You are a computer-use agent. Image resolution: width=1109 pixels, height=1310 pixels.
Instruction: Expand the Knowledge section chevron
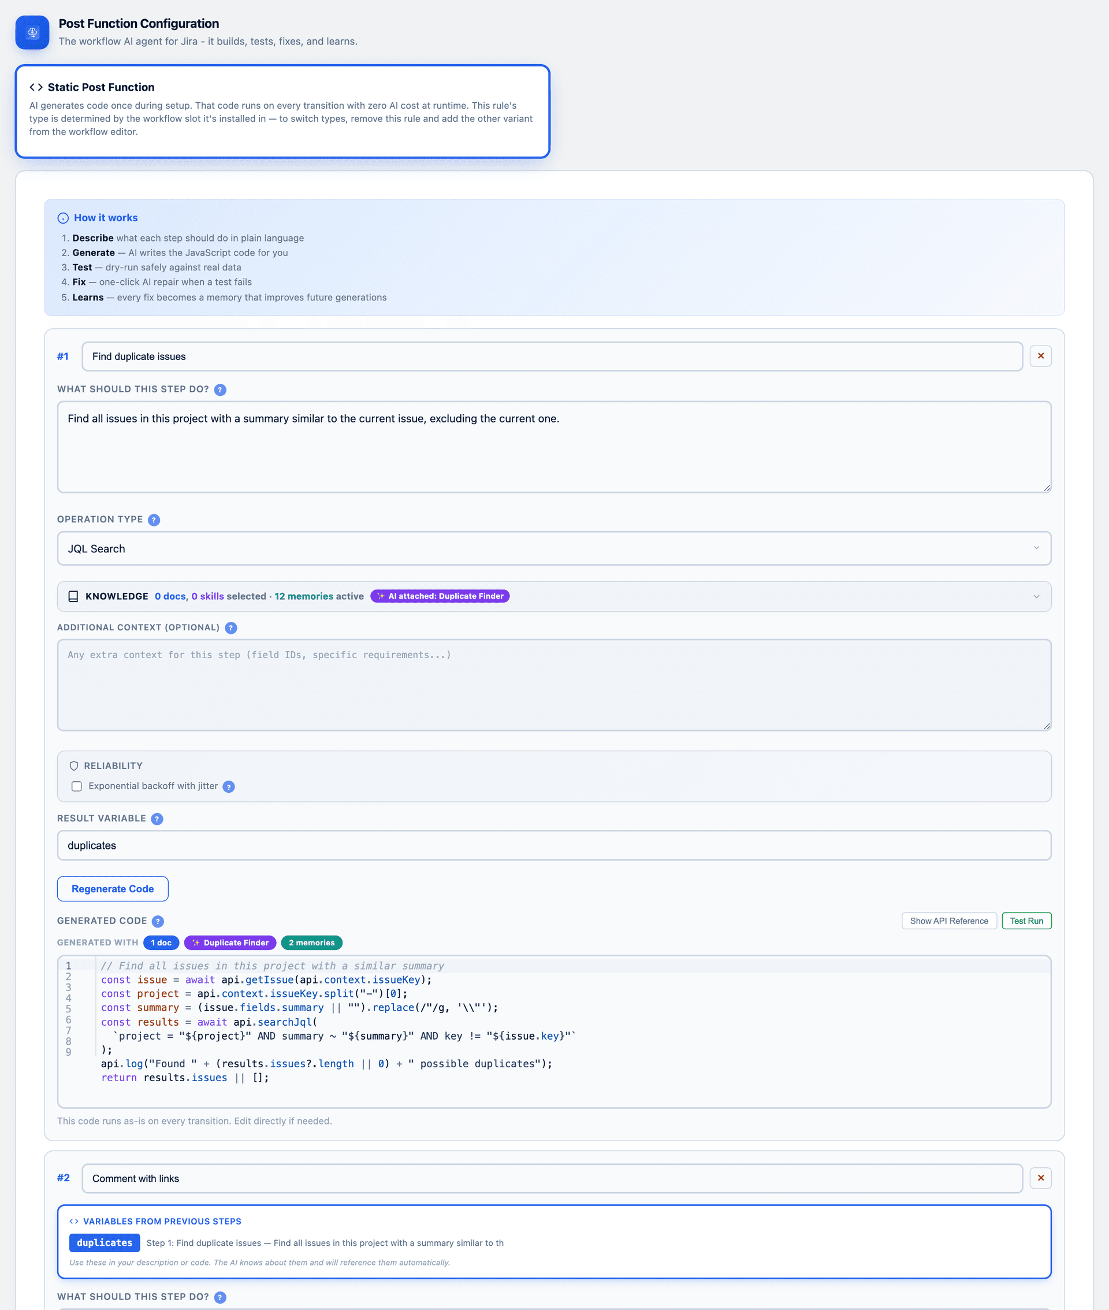pos(1036,596)
